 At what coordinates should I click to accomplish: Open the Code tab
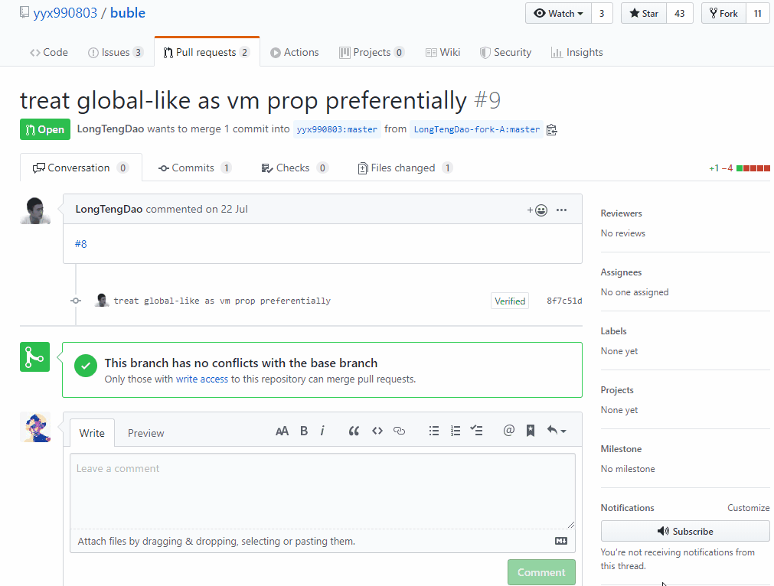pyautogui.click(x=49, y=52)
